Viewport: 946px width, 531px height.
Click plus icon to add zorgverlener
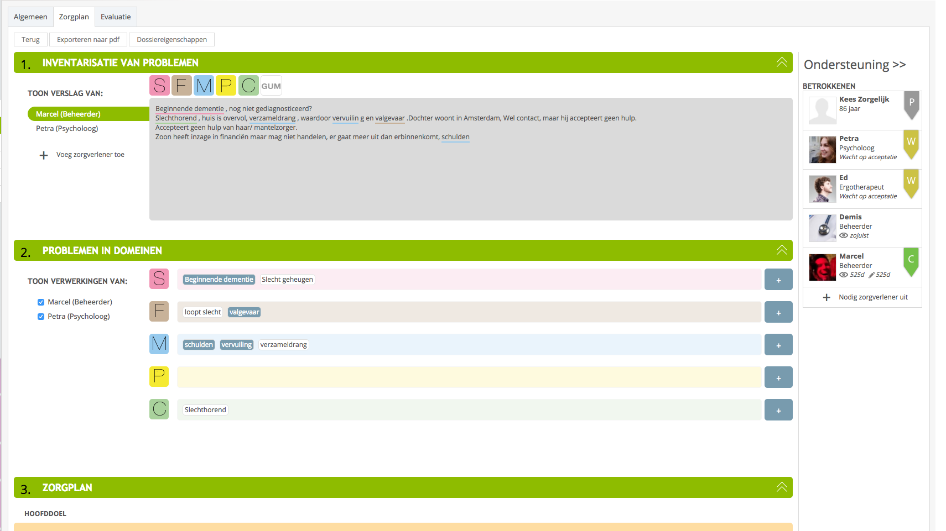pos(44,155)
